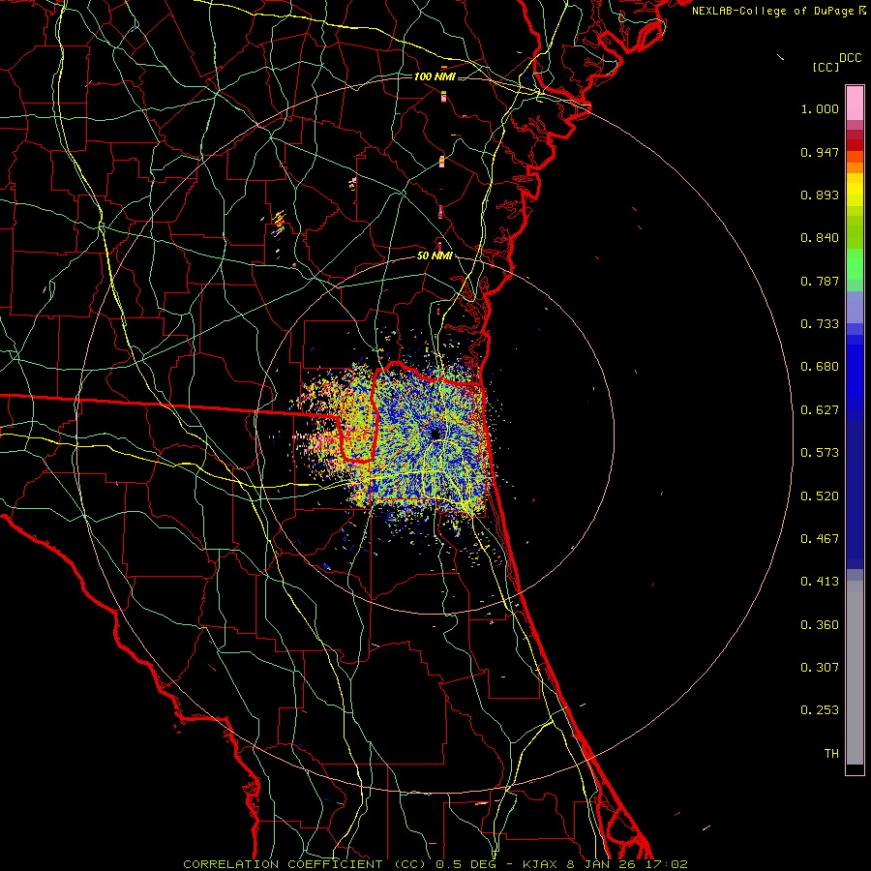The width and height of the screenshot is (871, 871).
Task: Select the 0.307 legend value
Action: (820, 668)
